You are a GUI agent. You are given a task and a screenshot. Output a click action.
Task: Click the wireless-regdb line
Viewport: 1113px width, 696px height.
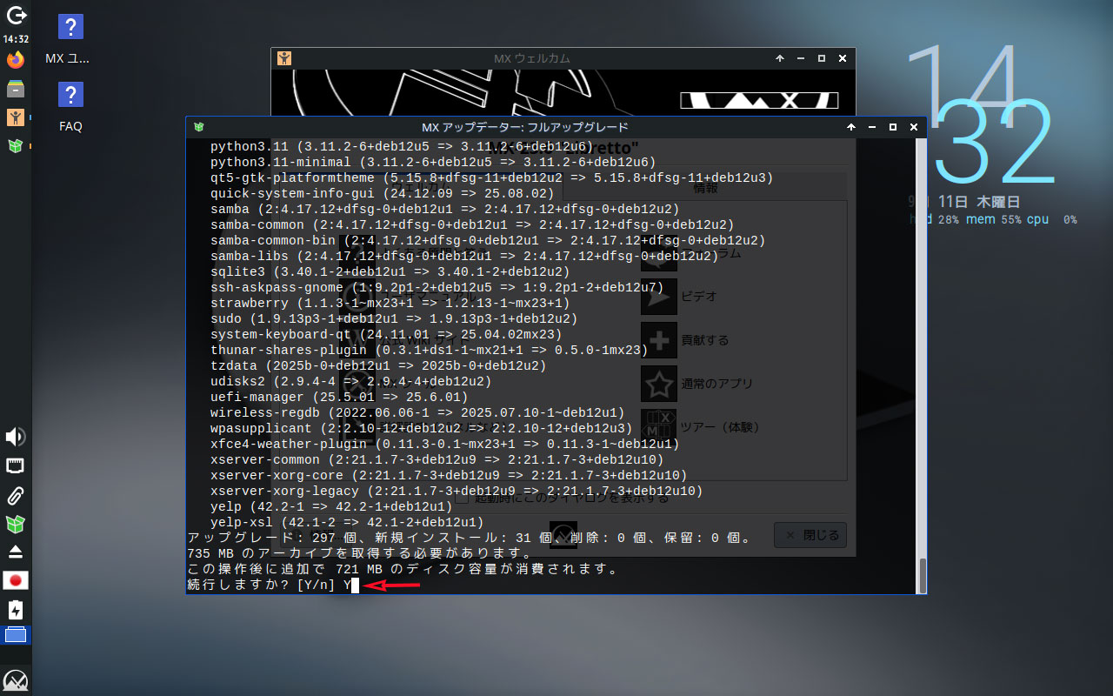pyautogui.click(x=417, y=412)
